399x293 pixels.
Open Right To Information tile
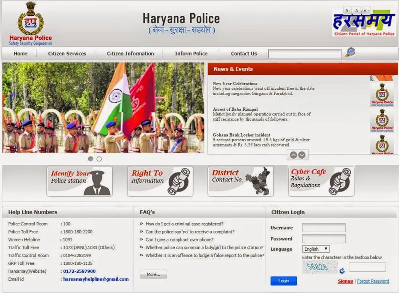tap(160, 181)
